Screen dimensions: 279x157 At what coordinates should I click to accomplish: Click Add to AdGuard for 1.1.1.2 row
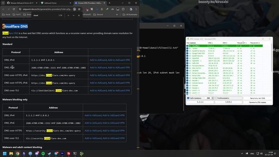click(x=93, y=116)
